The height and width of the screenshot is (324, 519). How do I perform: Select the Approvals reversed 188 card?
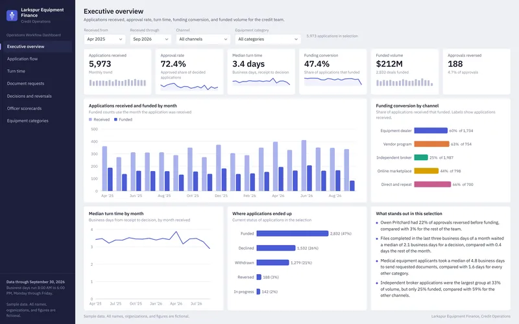pyautogui.click(x=477, y=72)
